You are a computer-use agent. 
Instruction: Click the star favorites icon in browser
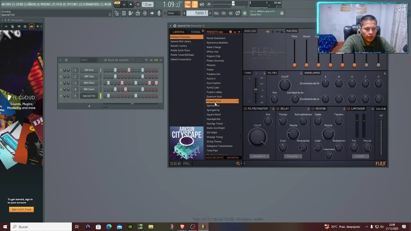coord(38,26)
